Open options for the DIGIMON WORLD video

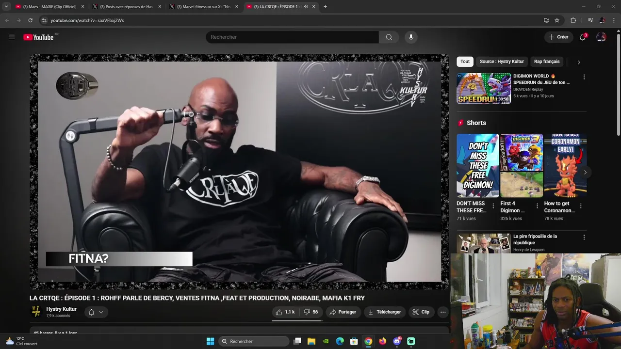584,77
